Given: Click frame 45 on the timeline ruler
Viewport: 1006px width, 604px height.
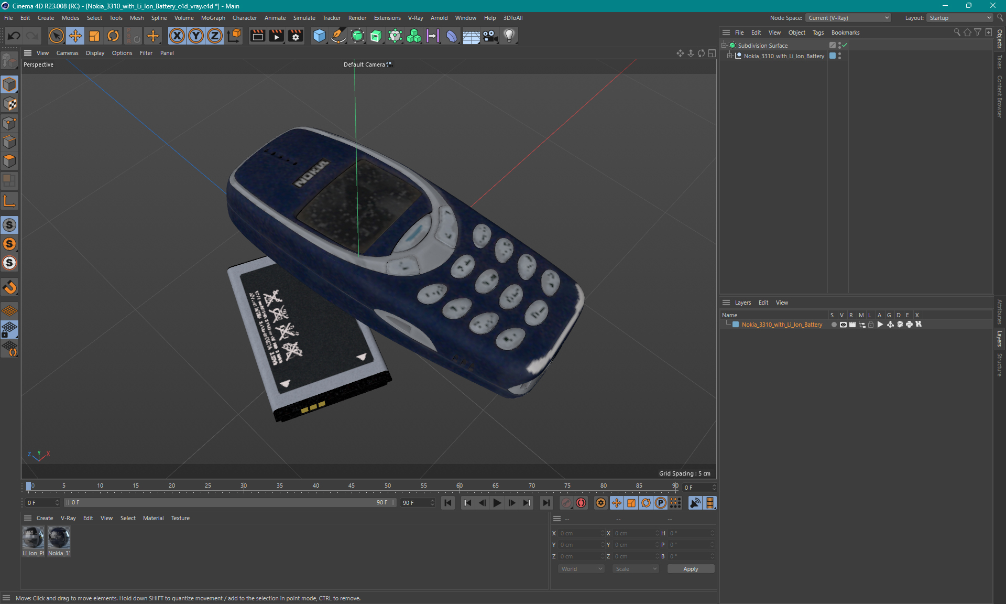Looking at the screenshot, I should click(351, 486).
